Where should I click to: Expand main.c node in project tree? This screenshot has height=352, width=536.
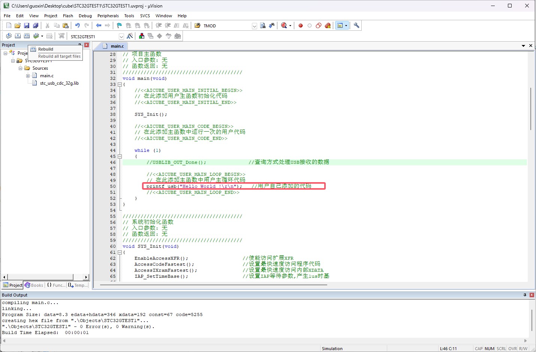click(x=28, y=76)
